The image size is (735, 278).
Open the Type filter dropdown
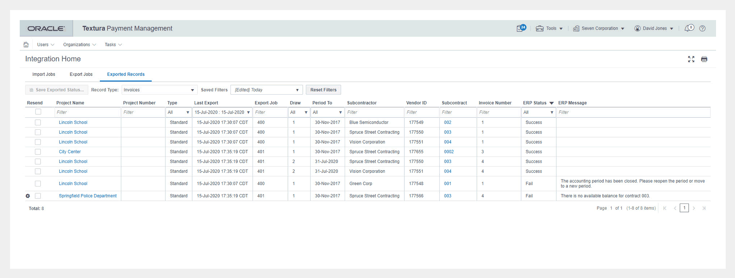point(179,112)
